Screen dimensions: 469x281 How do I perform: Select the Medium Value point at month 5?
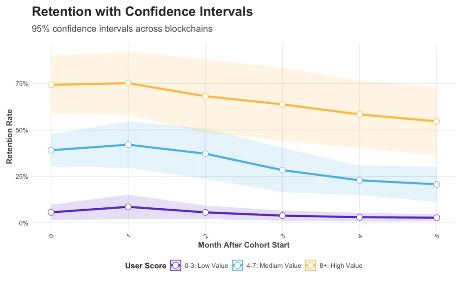pos(436,184)
